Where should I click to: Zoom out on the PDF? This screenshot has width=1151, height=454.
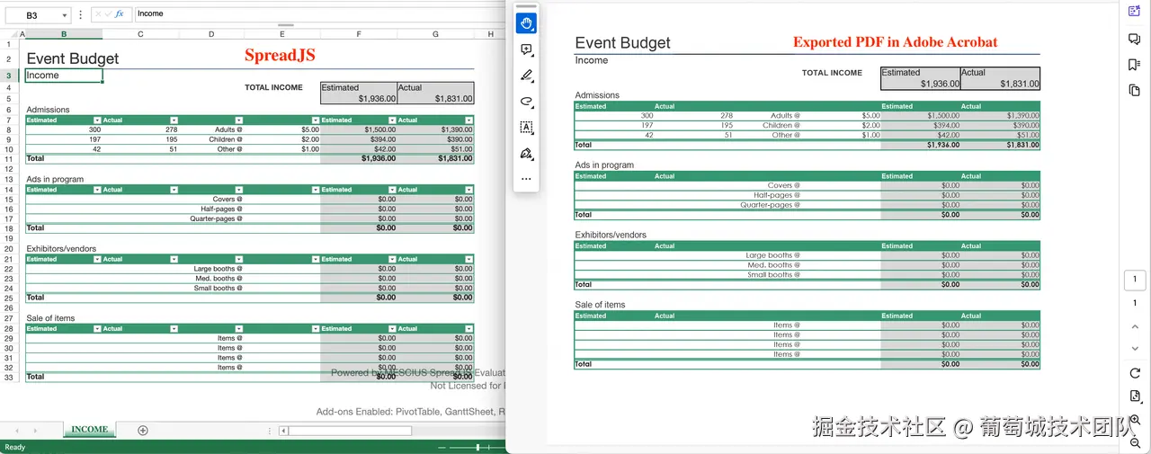(1135, 443)
